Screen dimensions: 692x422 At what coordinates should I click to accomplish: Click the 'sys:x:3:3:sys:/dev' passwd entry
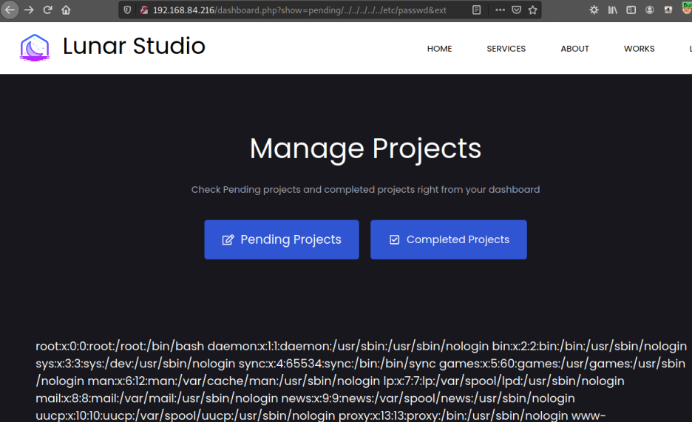point(135,364)
